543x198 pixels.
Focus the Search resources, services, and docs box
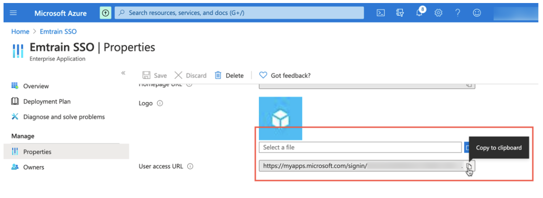tap(239, 13)
